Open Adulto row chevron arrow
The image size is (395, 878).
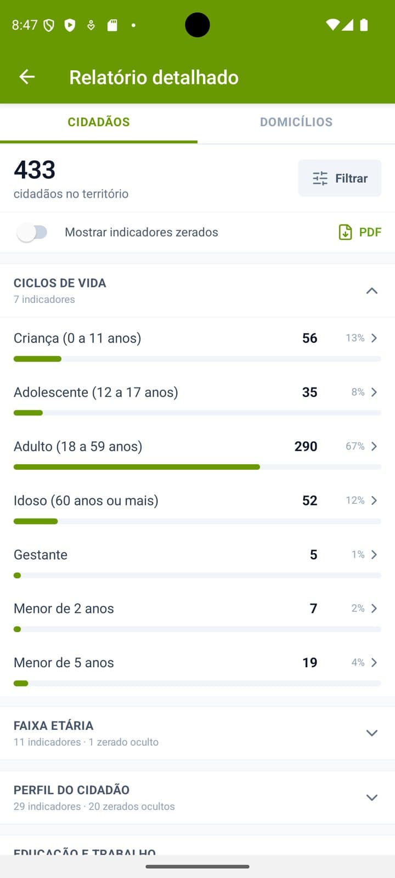(374, 446)
